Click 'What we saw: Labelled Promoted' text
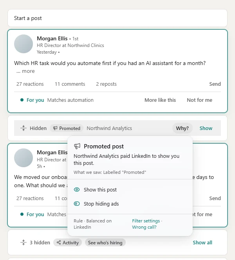The image size is (235, 260). coord(110,172)
